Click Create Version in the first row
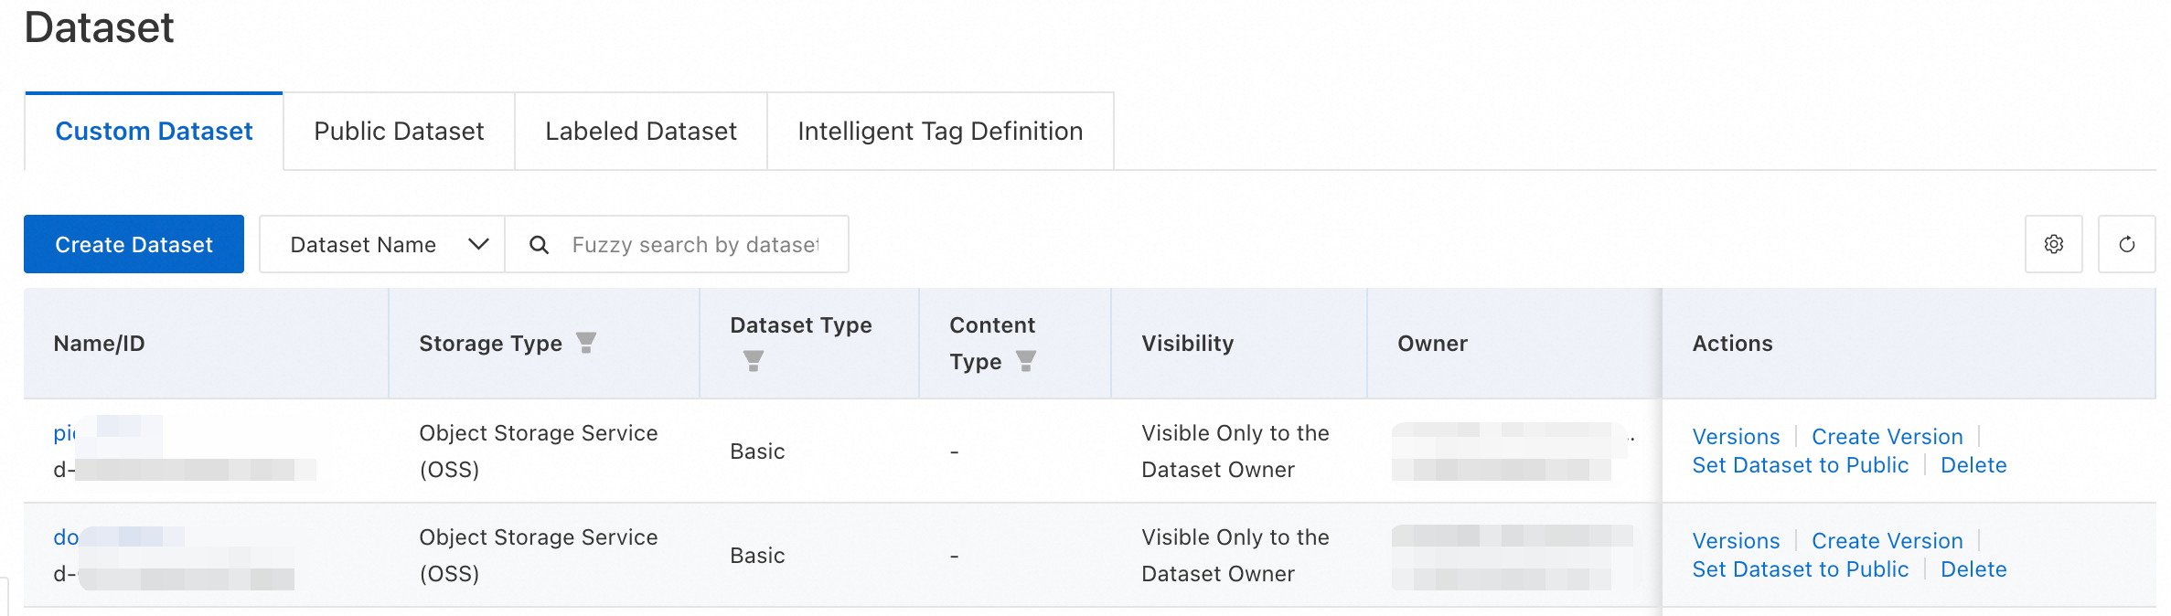The height and width of the screenshot is (616, 2171). 1887,437
